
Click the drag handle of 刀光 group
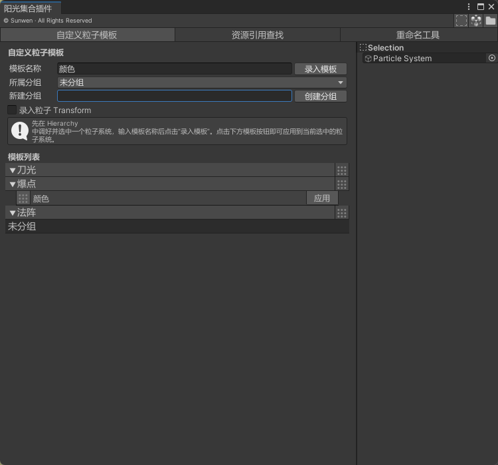tap(342, 170)
